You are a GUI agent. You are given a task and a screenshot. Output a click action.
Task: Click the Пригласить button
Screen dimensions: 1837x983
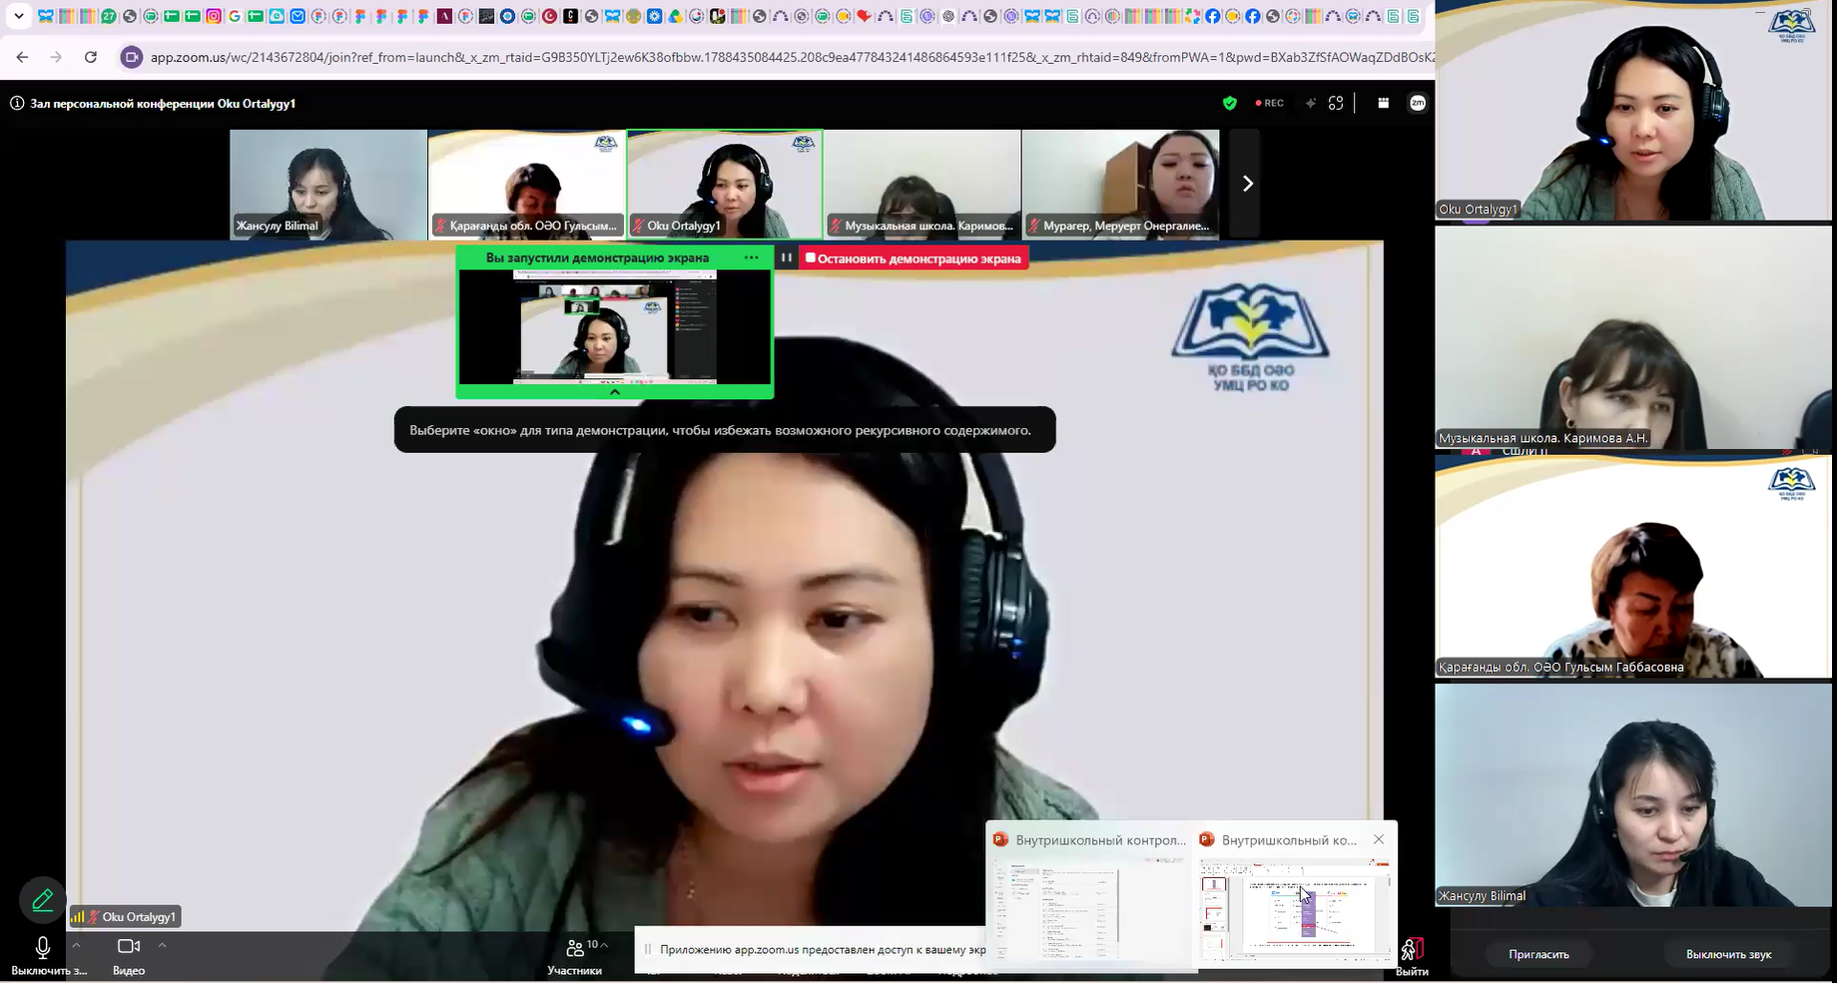1538,954
